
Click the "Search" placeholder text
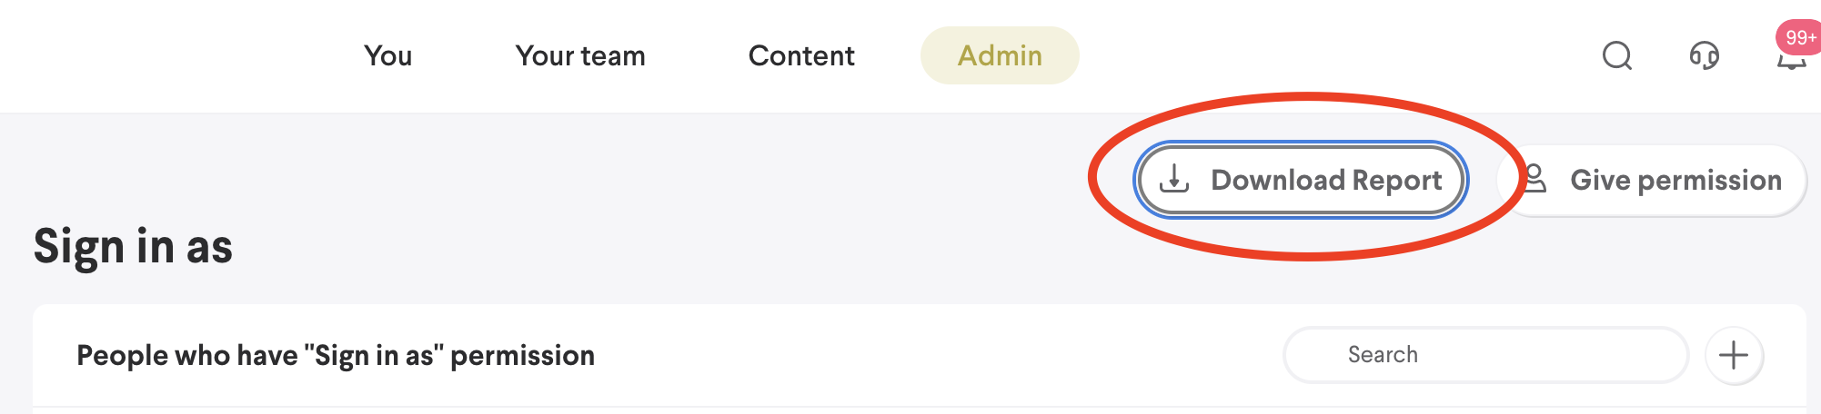pos(1383,355)
